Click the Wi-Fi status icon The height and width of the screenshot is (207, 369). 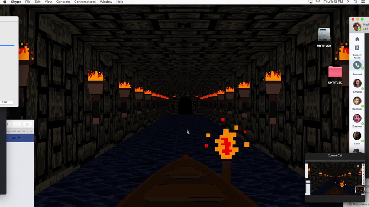[318, 2]
